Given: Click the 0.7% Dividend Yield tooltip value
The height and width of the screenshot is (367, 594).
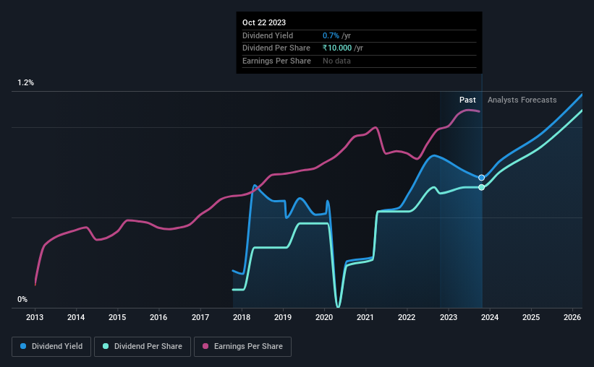Looking at the screenshot, I should (331, 35).
